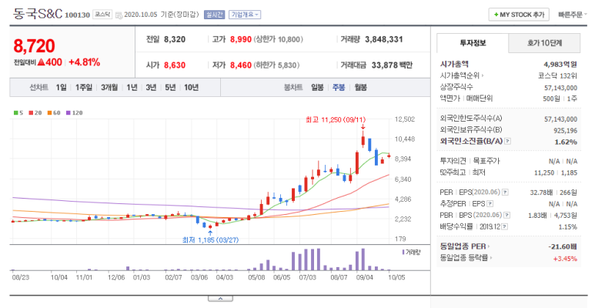Screen dimensions: 595x308
Task: Open help icon next to 추정PER EPS
Action: click(490, 204)
